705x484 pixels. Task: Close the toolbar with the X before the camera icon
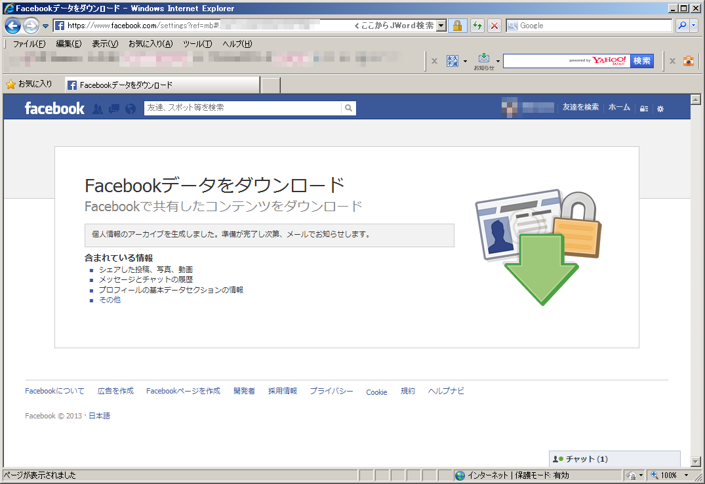coord(672,61)
